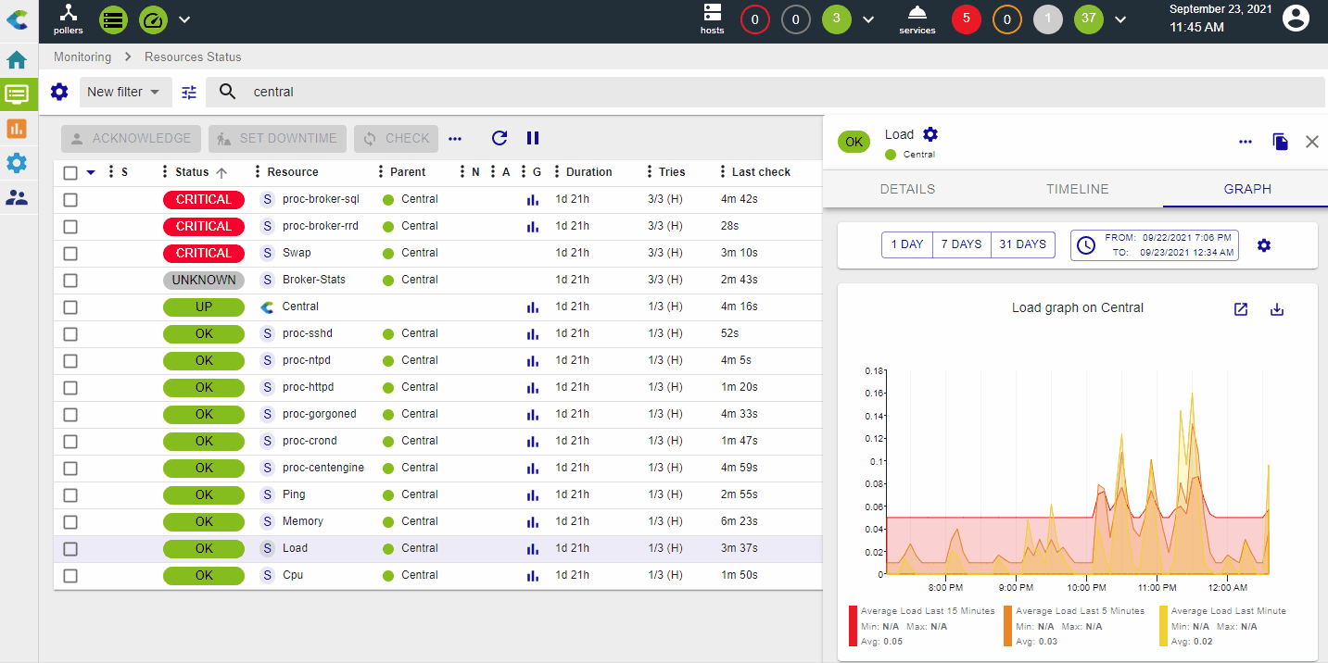
Task: Click the refresh resources icon
Action: tap(500, 138)
